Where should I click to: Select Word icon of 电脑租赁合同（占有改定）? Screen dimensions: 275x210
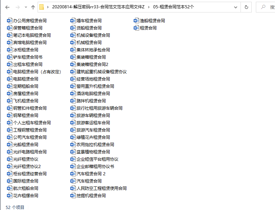(x=10, y=72)
